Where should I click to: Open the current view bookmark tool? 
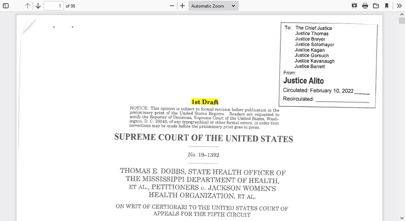pos(387,6)
